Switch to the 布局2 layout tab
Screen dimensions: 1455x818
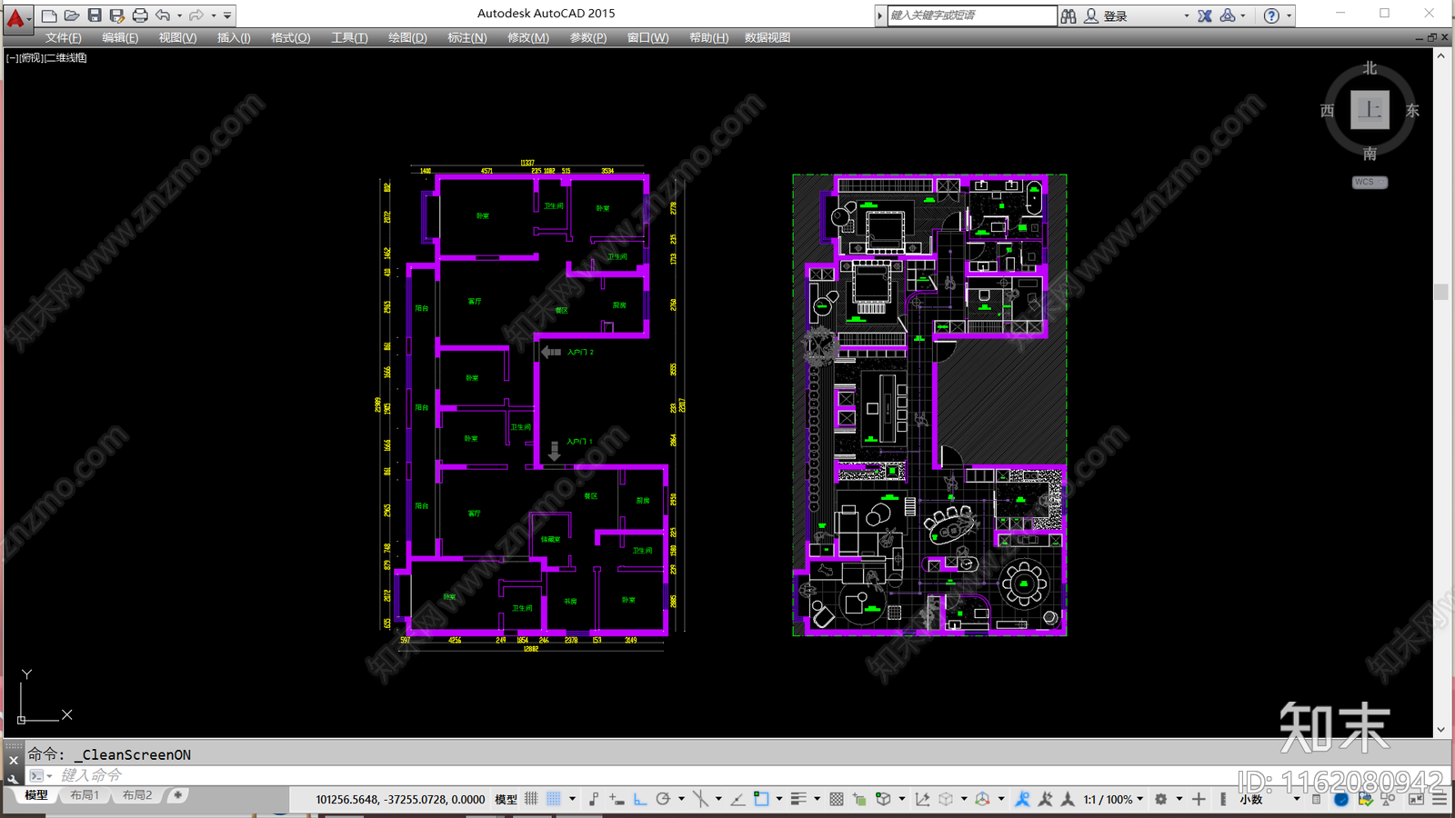(137, 795)
